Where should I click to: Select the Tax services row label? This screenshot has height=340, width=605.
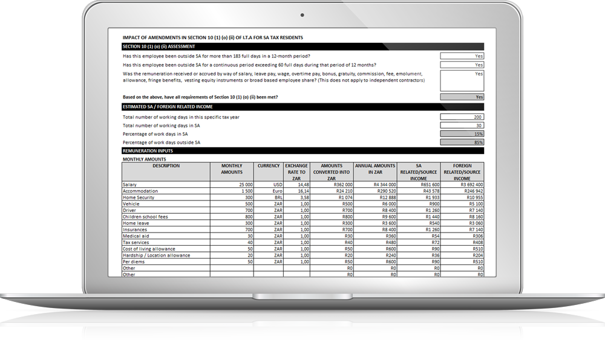click(166, 243)
